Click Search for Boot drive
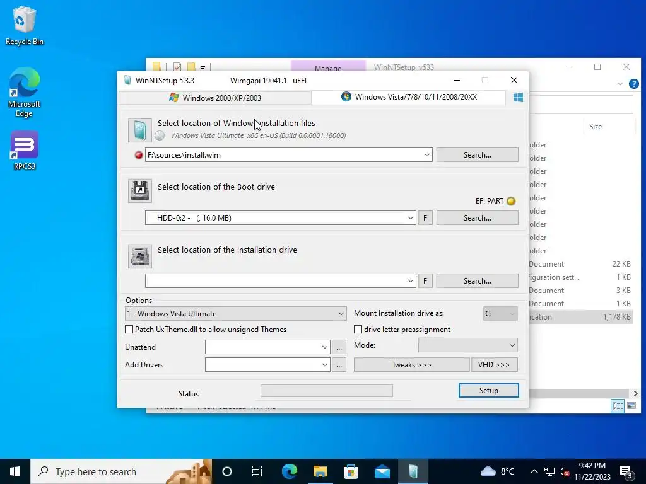This screenshot has height=484, width=646. click(477, 217)
